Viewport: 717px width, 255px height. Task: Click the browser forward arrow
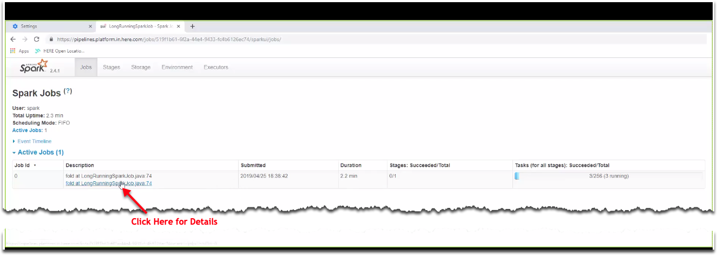tap(24, 39)
